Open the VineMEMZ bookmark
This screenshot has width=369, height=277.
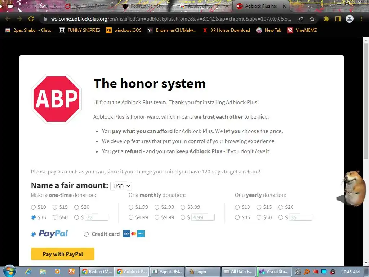tap(302, 30)
